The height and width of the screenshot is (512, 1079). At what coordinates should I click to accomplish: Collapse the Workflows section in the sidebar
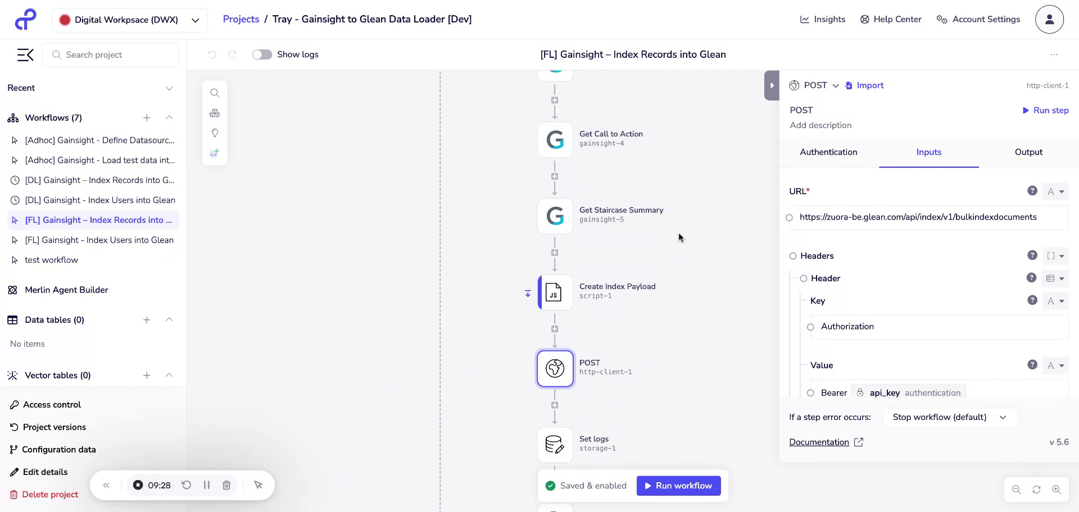click(x=169, y=118)
